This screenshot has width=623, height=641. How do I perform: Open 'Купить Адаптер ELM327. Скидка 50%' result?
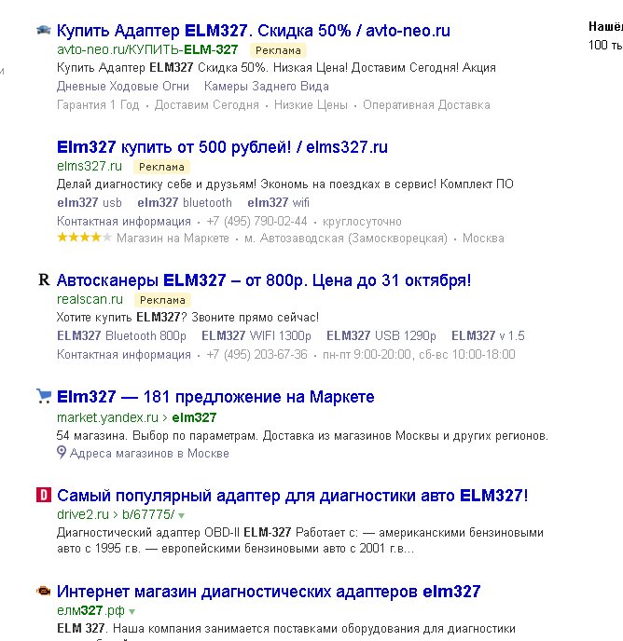tap(254, 31)
